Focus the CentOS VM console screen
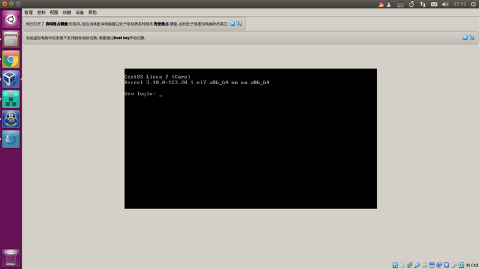 click(x=250, y=138)
